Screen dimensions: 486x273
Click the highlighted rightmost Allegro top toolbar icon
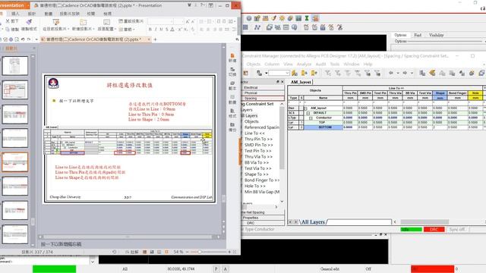click(x=315, y=18)
